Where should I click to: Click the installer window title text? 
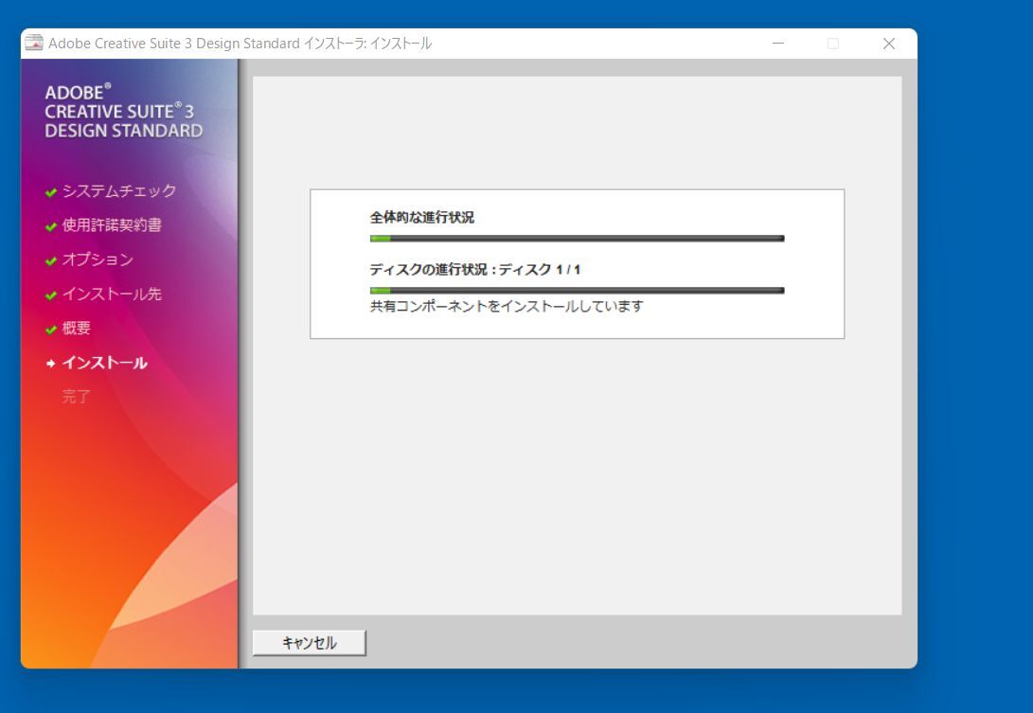coord(240,44)
